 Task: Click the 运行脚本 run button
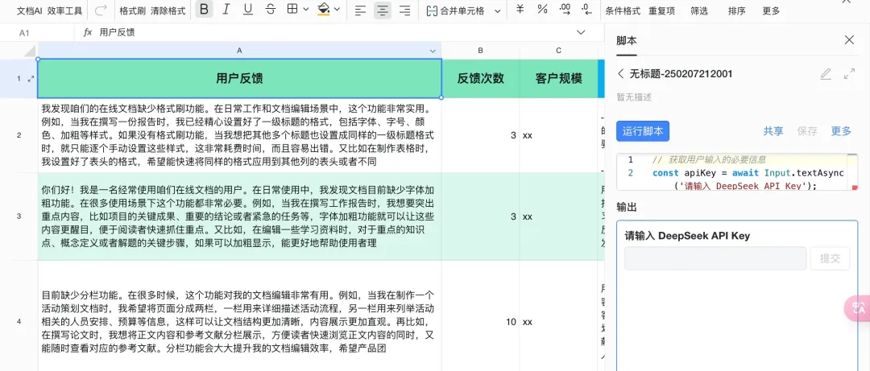pyautogui.click(x=643, y=131)
